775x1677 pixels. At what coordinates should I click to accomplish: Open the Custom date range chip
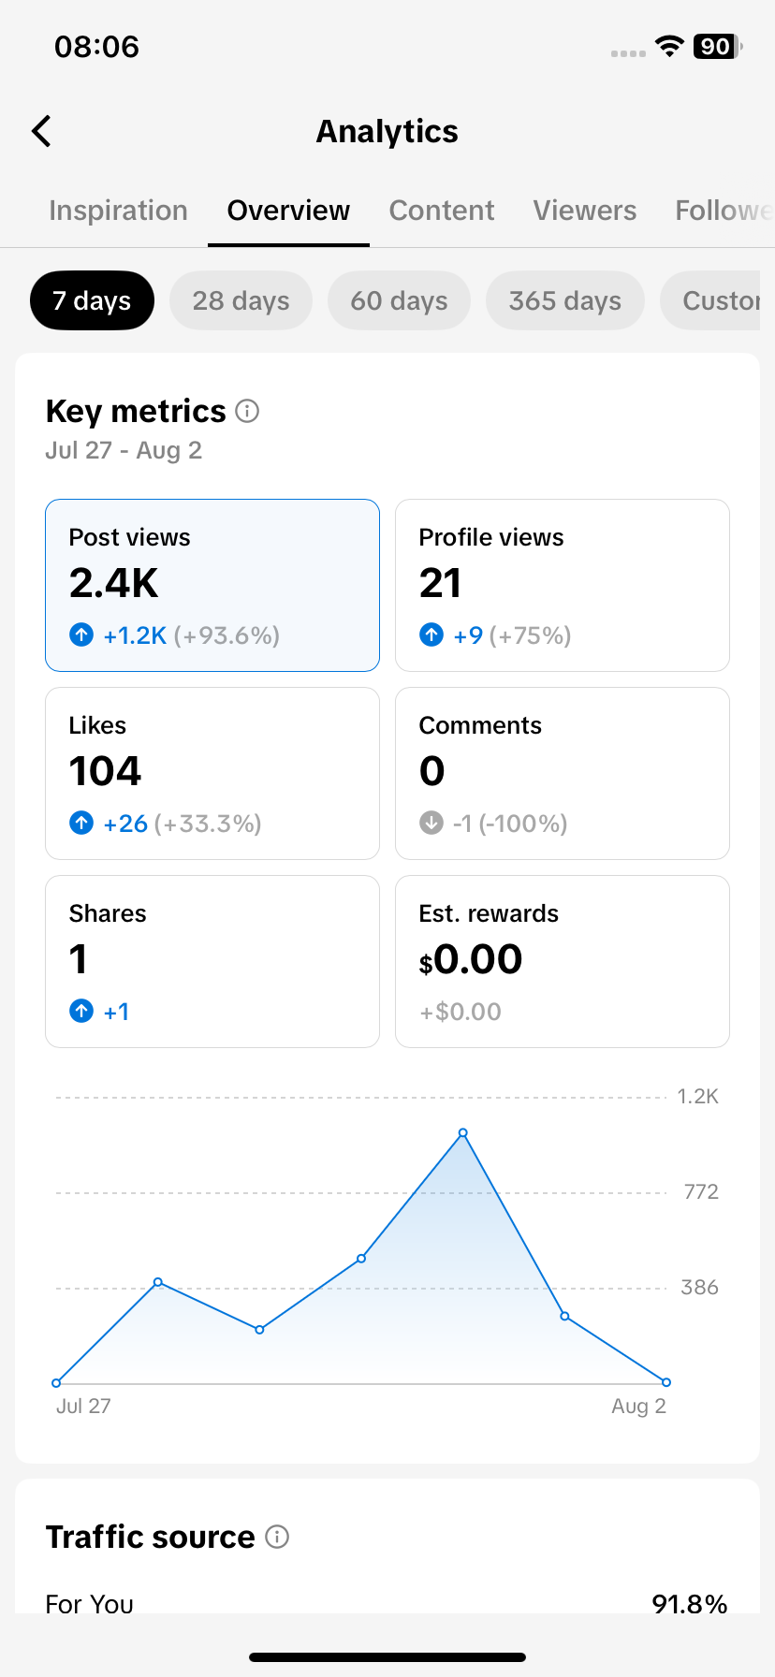pyautogui.click(x=710, y=300)
